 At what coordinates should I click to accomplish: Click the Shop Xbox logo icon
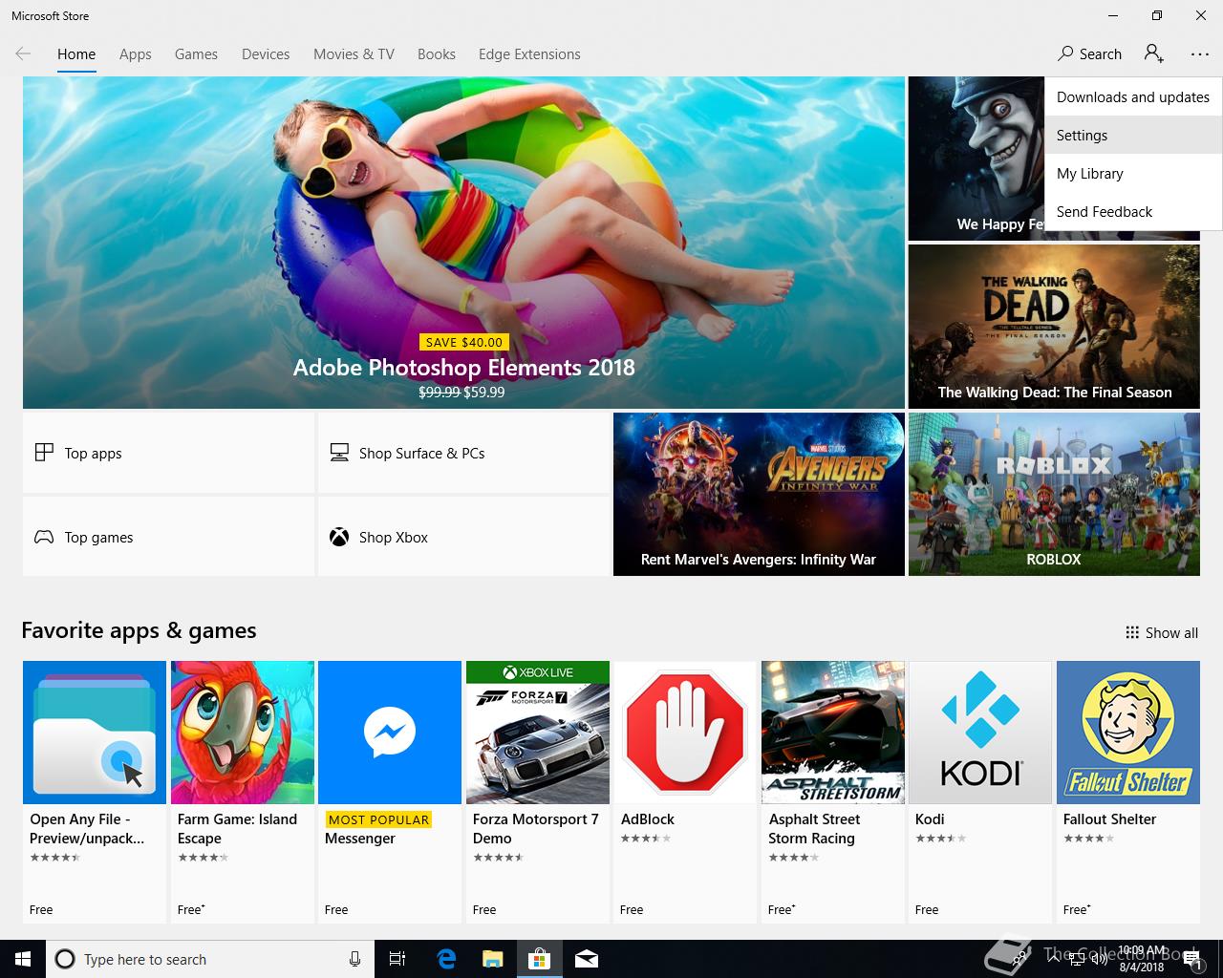click(x=339, y=537)
